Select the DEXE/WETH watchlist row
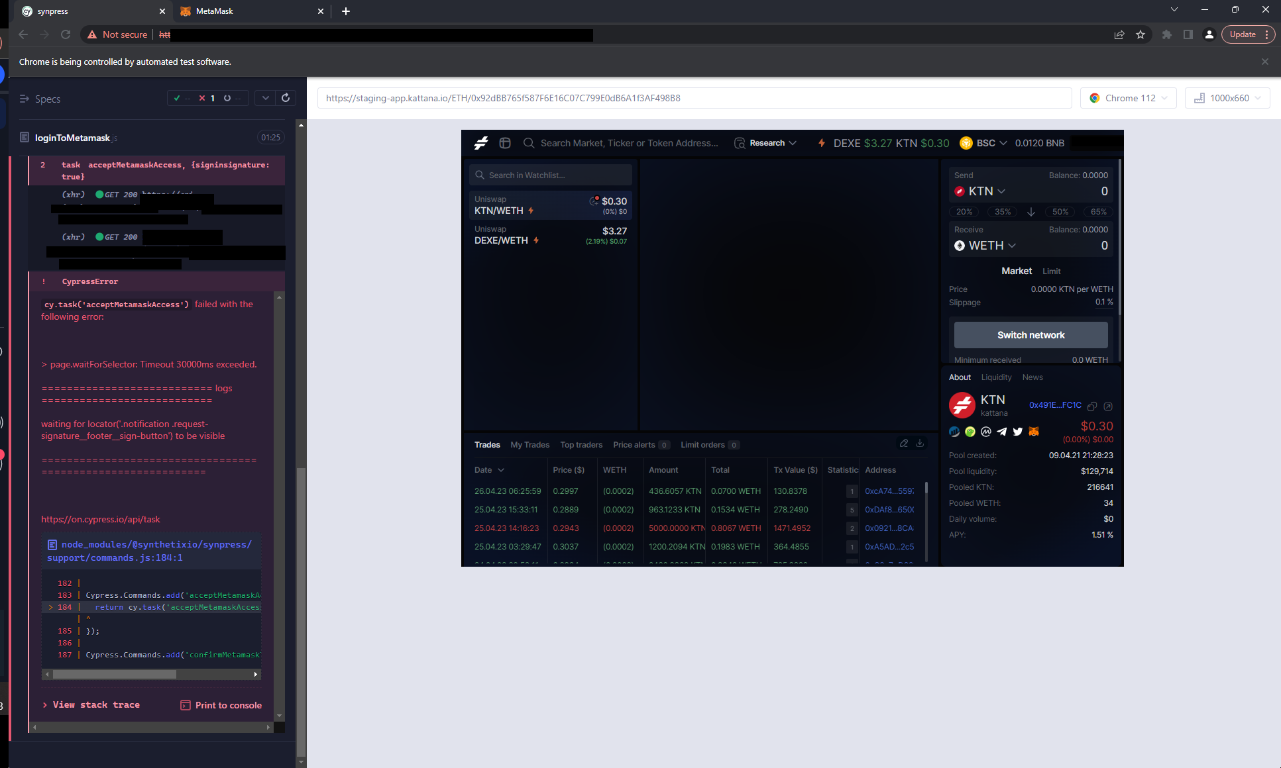Image resolution: width=1281 pixels, height=768 pixels. [x=551, y=235]
